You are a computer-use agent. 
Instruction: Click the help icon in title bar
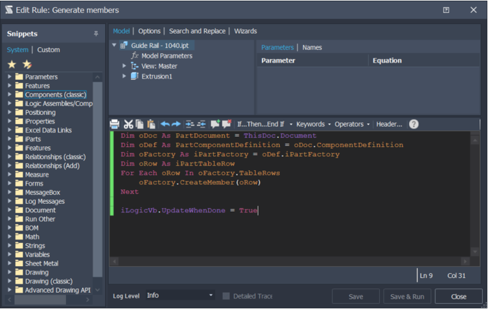point(446,10)
